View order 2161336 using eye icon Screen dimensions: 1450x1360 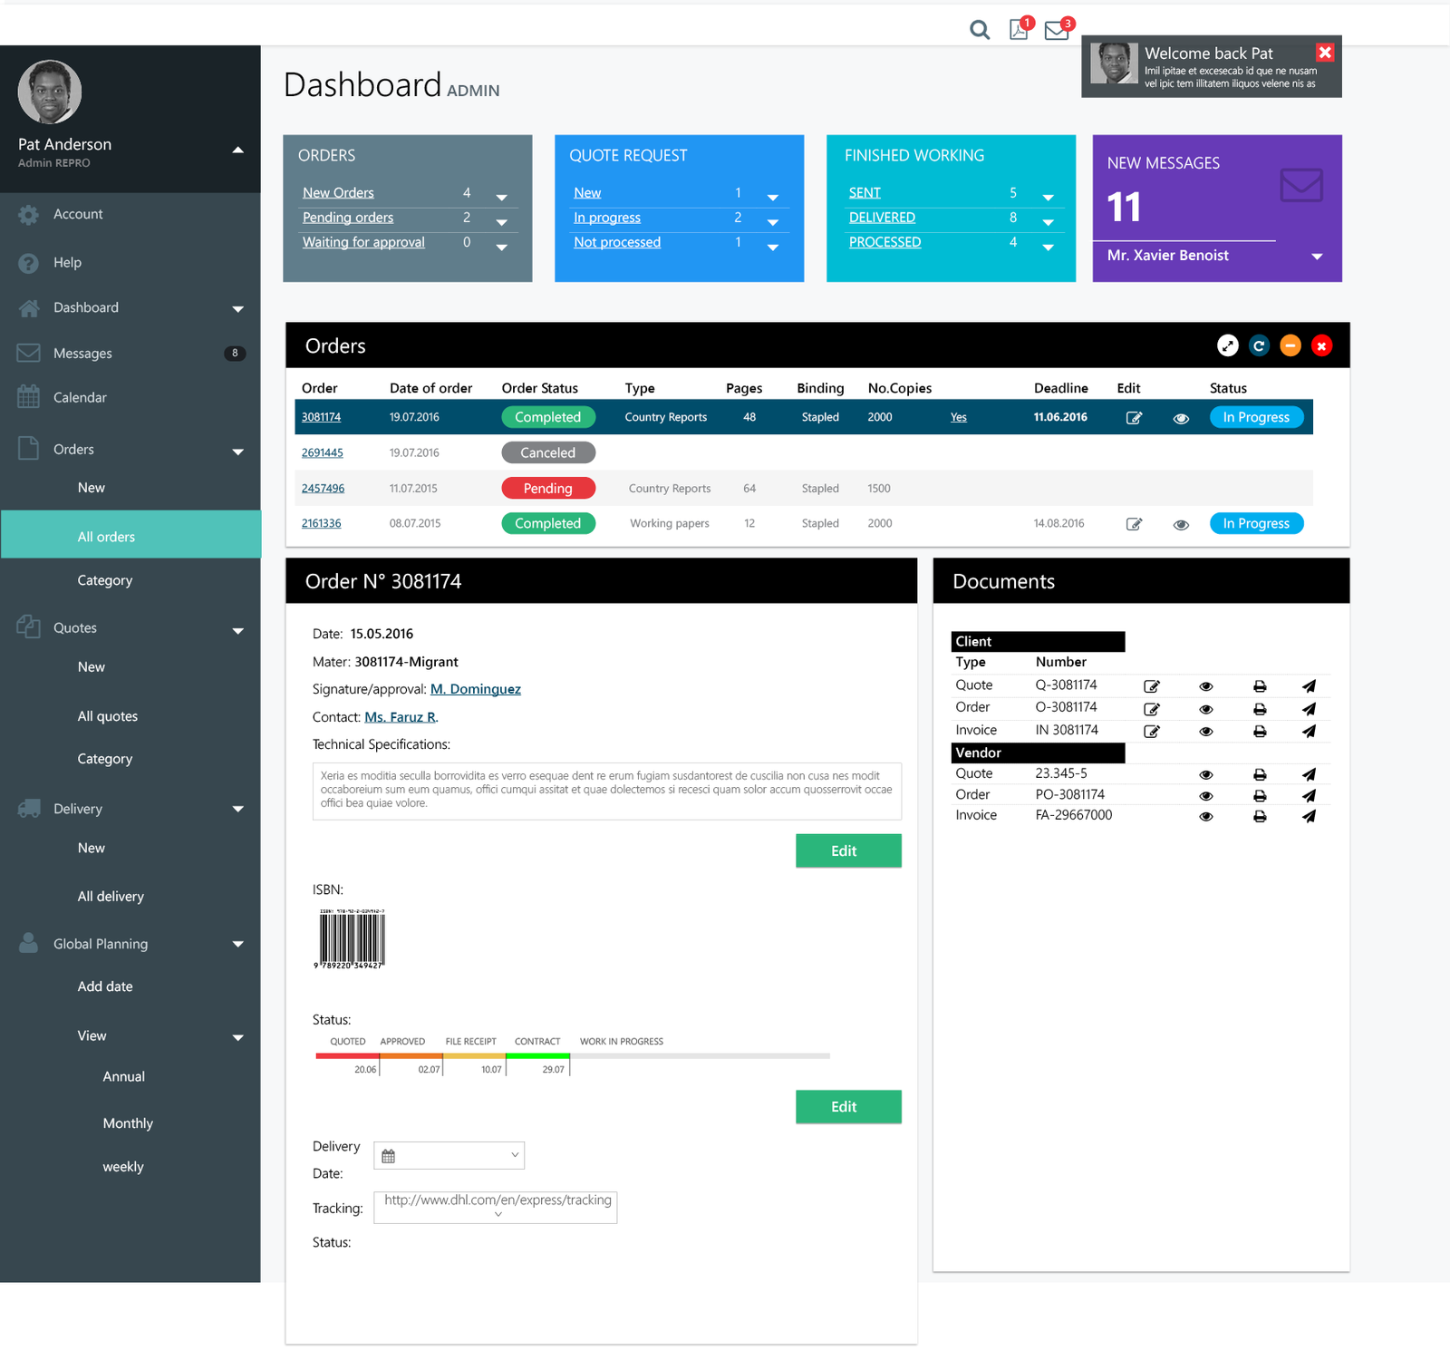(x=1181, y=525)
